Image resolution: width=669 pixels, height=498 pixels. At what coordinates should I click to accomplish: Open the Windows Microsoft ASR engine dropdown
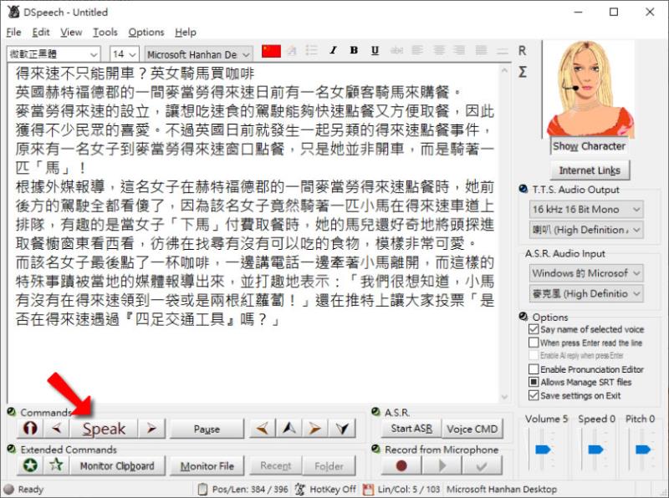point(586,273)
